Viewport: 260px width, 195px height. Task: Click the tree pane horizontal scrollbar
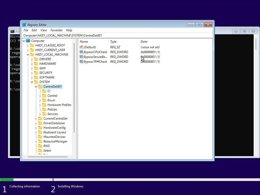pos(47,157)
